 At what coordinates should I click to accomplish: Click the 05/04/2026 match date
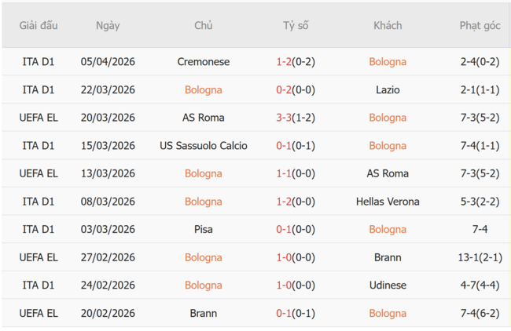[x=108, y=62]
